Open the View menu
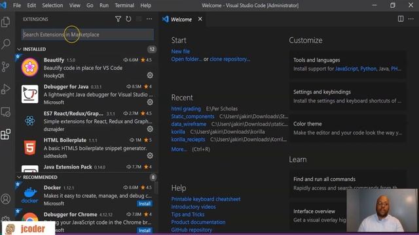Screen dimensions: 419x235 pos(75,5)
